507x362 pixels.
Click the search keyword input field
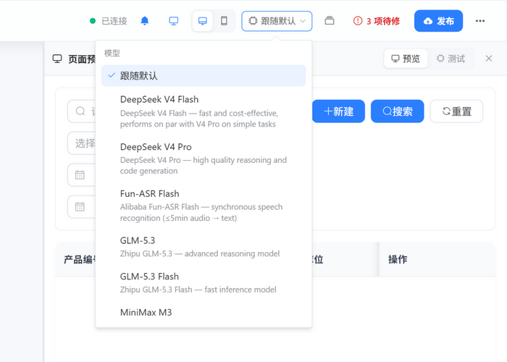81,111
